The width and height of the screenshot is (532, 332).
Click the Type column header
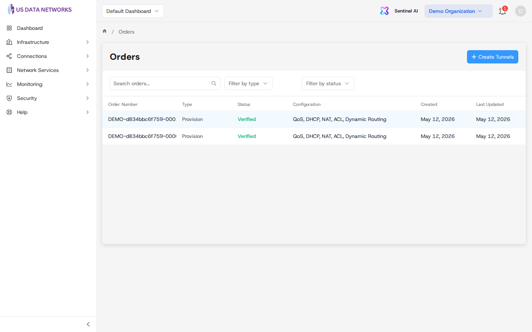[x=187, y=104]
